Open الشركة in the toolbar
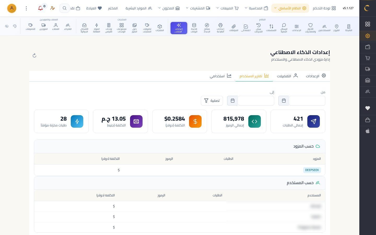 [349, 28]
